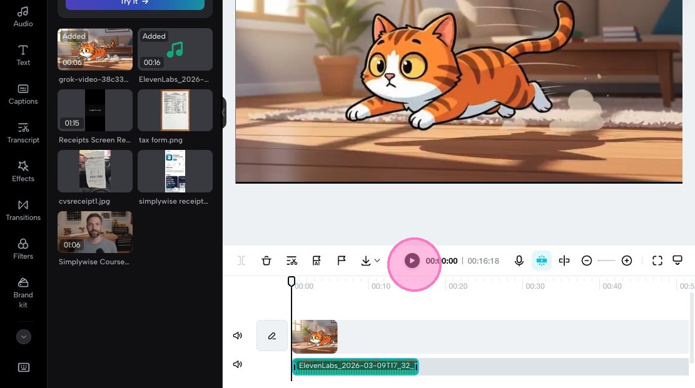Click the Receipts Screen Re... file name
This screenshot has height=388, width=695.
pyautogui.click(x=94, y=140)
